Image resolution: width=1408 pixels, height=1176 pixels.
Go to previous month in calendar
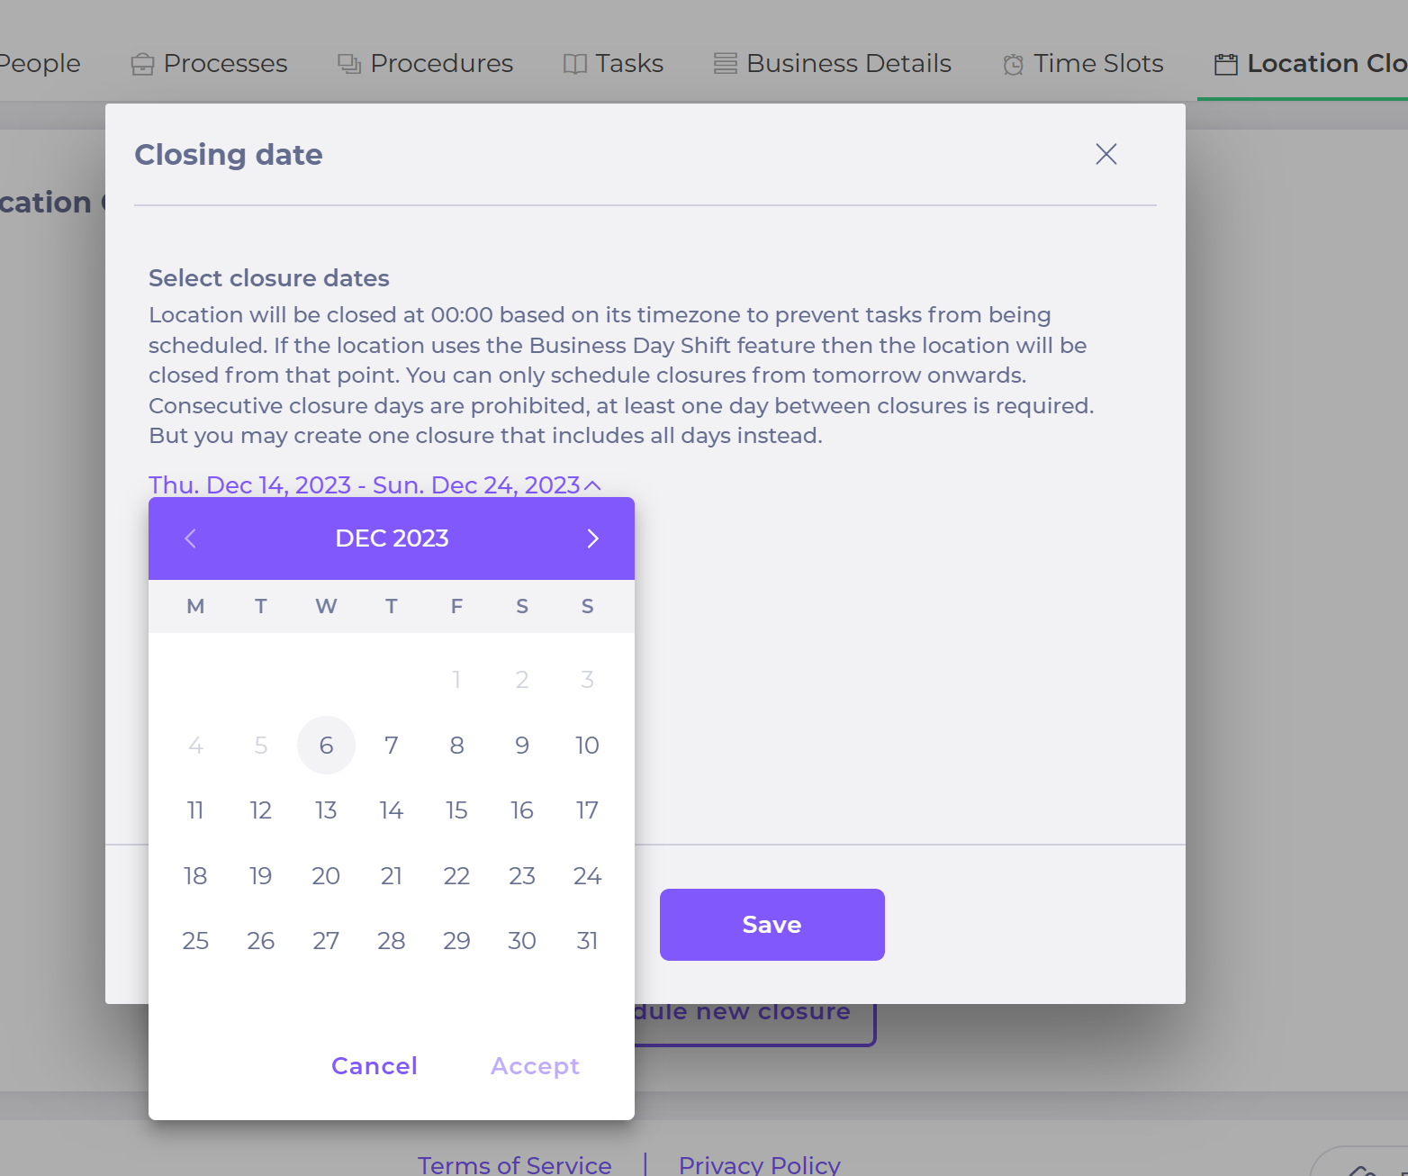pos(190,538)
